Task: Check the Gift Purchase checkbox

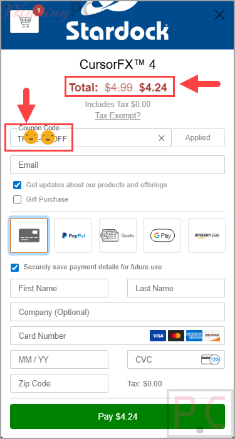Action: tap(17, 199)
